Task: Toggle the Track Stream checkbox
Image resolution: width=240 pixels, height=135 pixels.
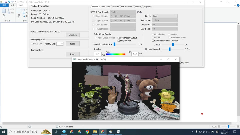Action: (93, 29)
